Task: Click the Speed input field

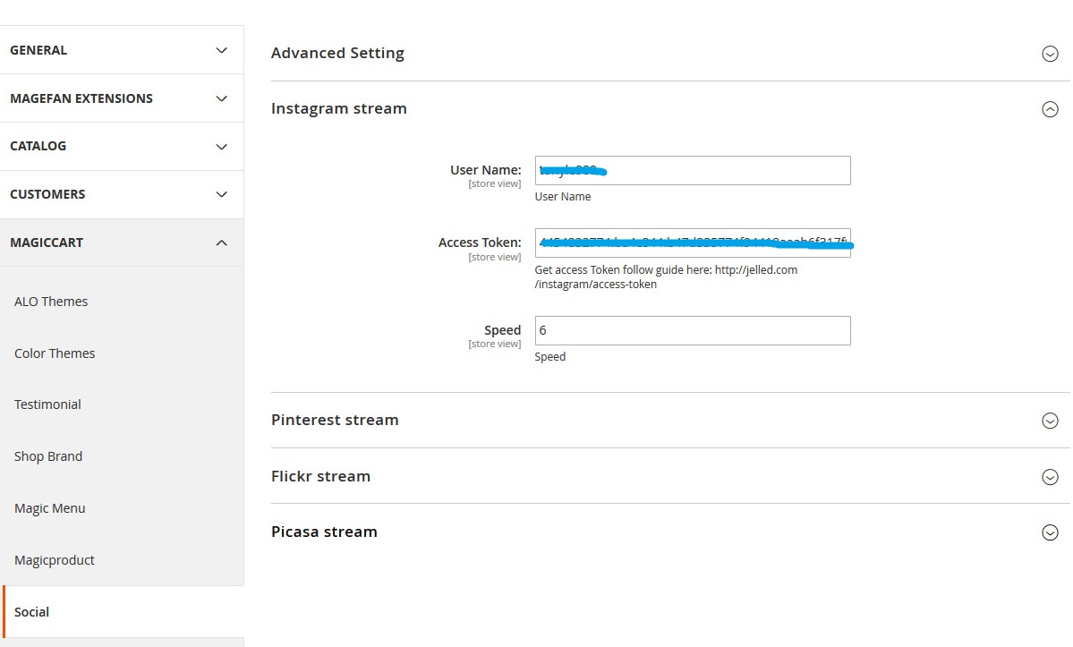Action: pos(692,330)
